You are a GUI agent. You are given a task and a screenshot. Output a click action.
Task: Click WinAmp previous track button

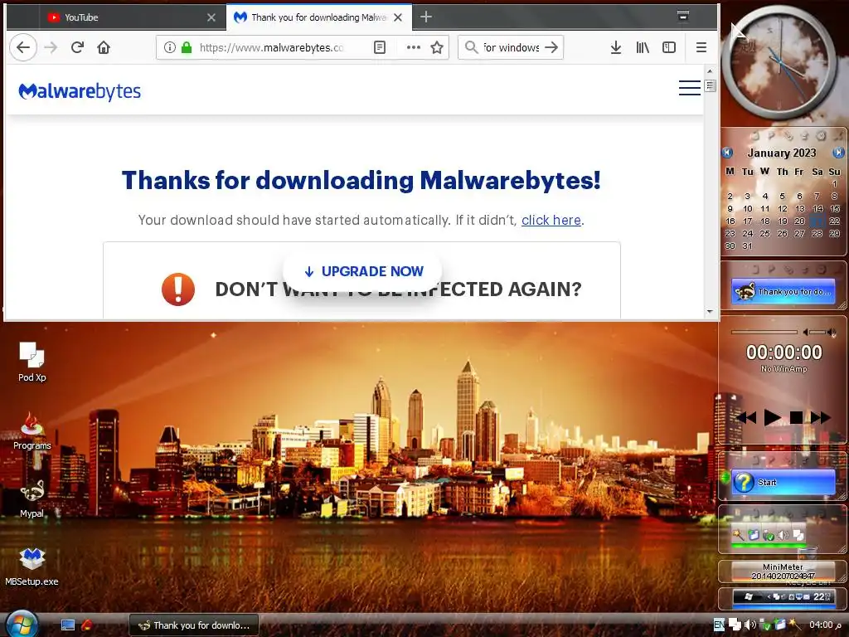(x=746, y=417)
